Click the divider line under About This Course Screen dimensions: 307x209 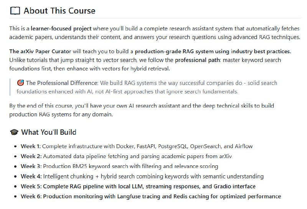(153, 18)
